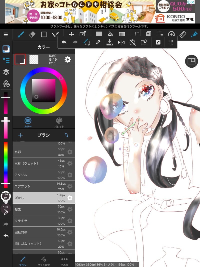The height and width of the screenshot is (267, 200).
Task: Switch to カラー tab
Action: tap(28, 122)
